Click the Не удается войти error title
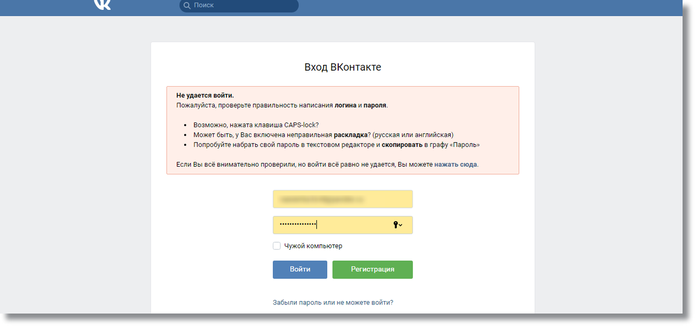Image resolution: width=695 pixels, height=326 pixels. (205, 95)
